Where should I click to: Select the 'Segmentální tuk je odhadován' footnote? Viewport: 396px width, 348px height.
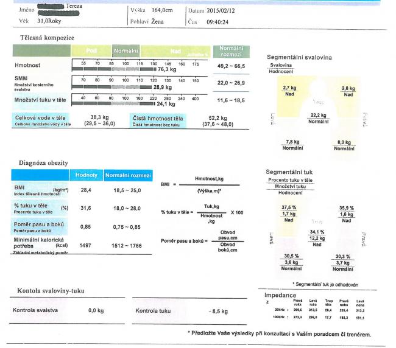325,285
